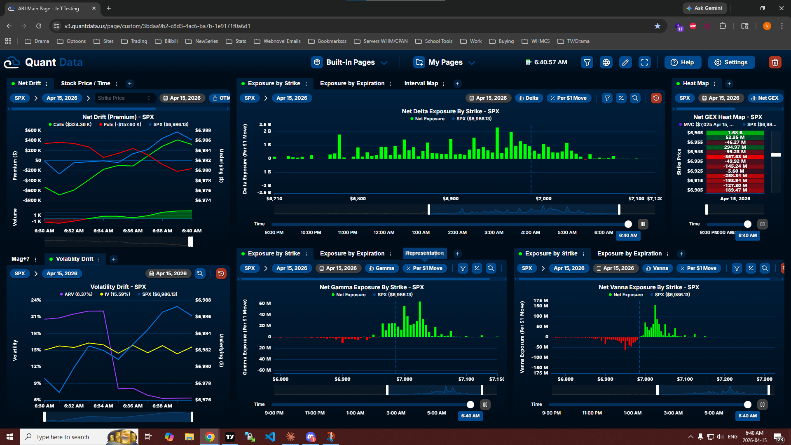The width and height of the screenshot is (791, 445).
Task: Expand the My Pages dropdown
Action: [x=445, y=62]
